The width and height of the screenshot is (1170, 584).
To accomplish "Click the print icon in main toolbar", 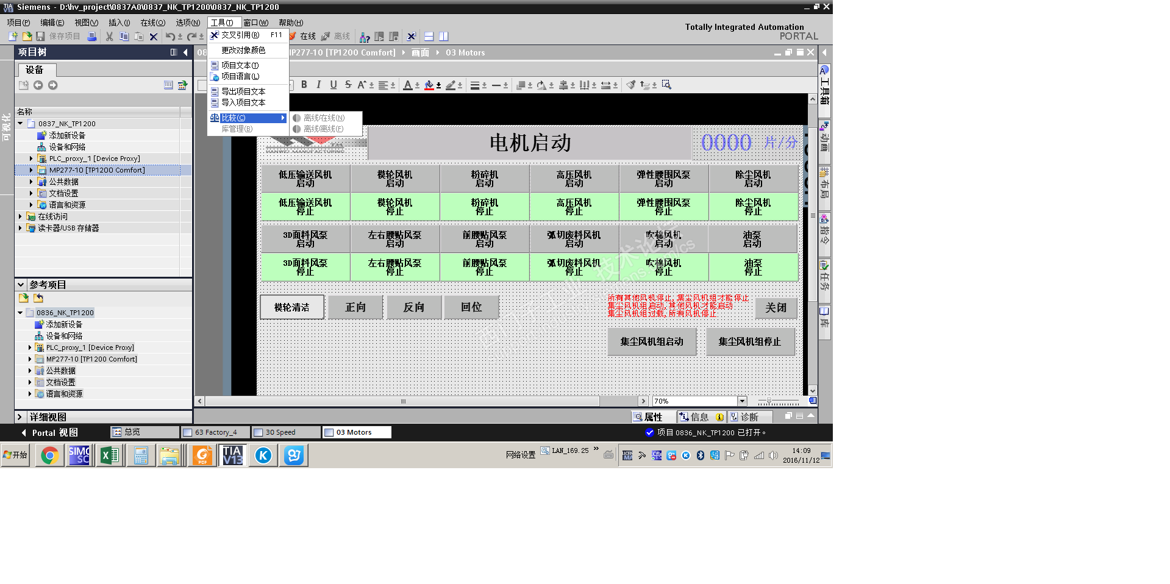I will click(x=92, y=37).
